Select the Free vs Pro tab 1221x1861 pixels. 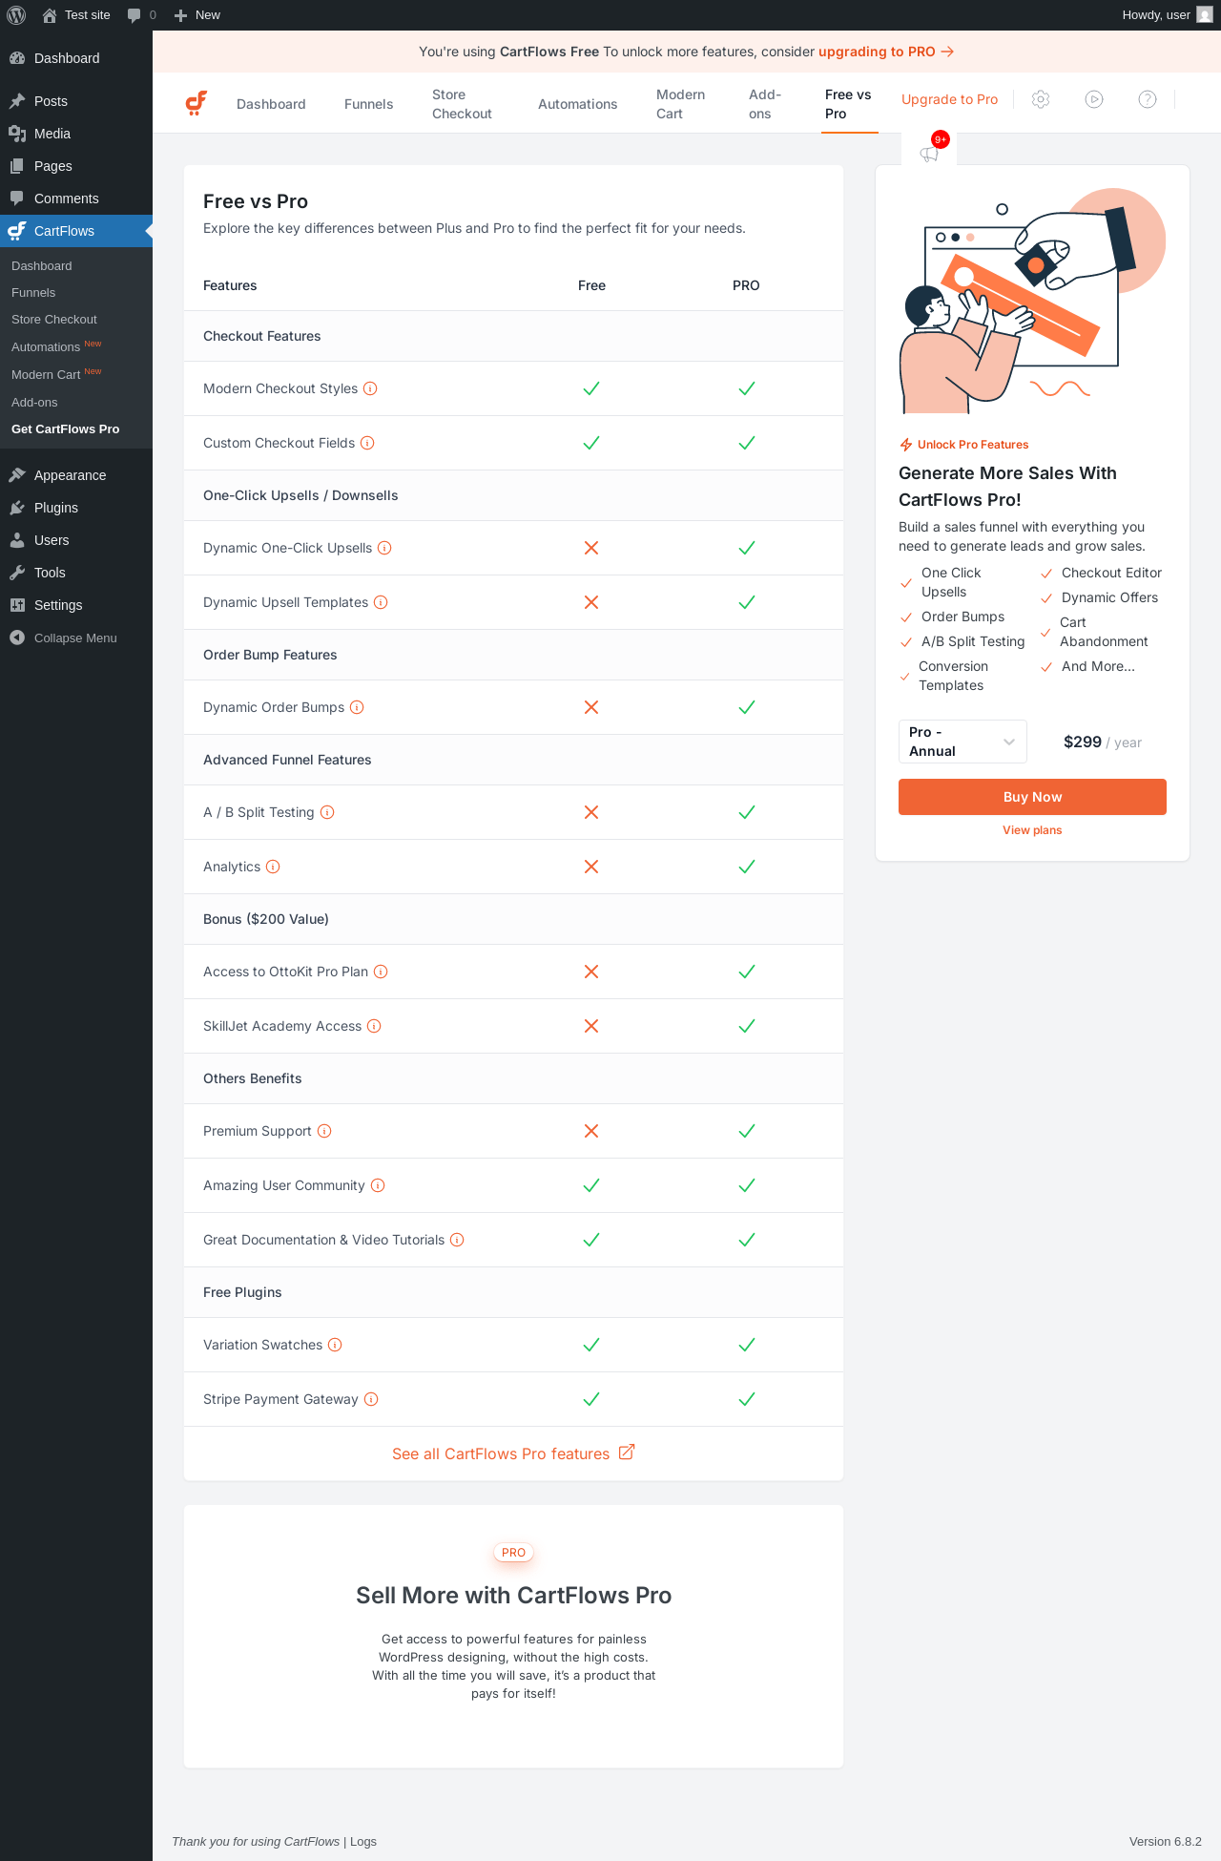pyautogui.click(x=848, y=104)
